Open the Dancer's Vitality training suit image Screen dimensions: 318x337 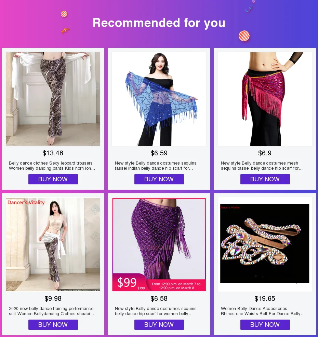click(x=53, y=244)
